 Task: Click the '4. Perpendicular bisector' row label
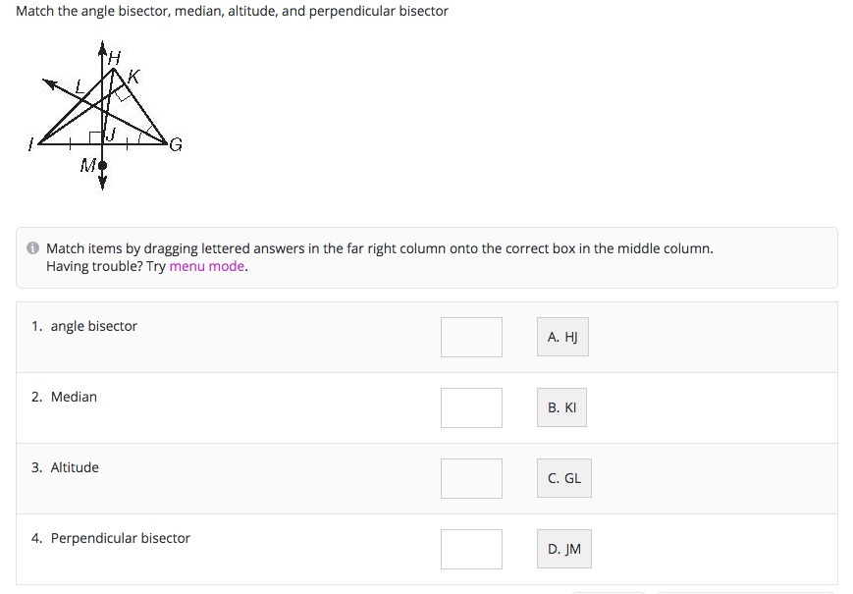click(111, 538)
